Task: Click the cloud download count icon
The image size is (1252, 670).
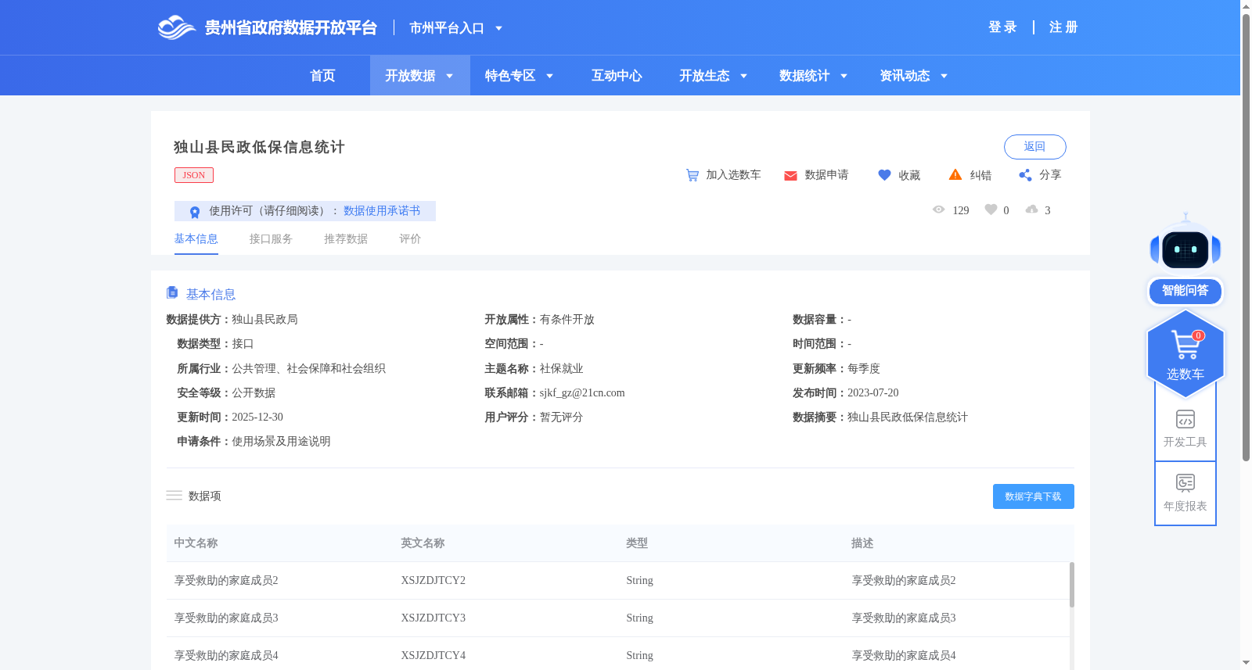Action: coord(1032,210)
